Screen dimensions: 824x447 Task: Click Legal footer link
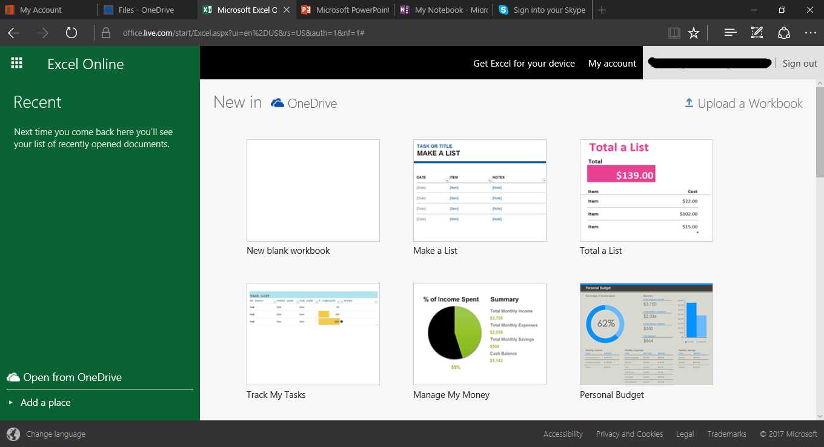coord(685,434)
